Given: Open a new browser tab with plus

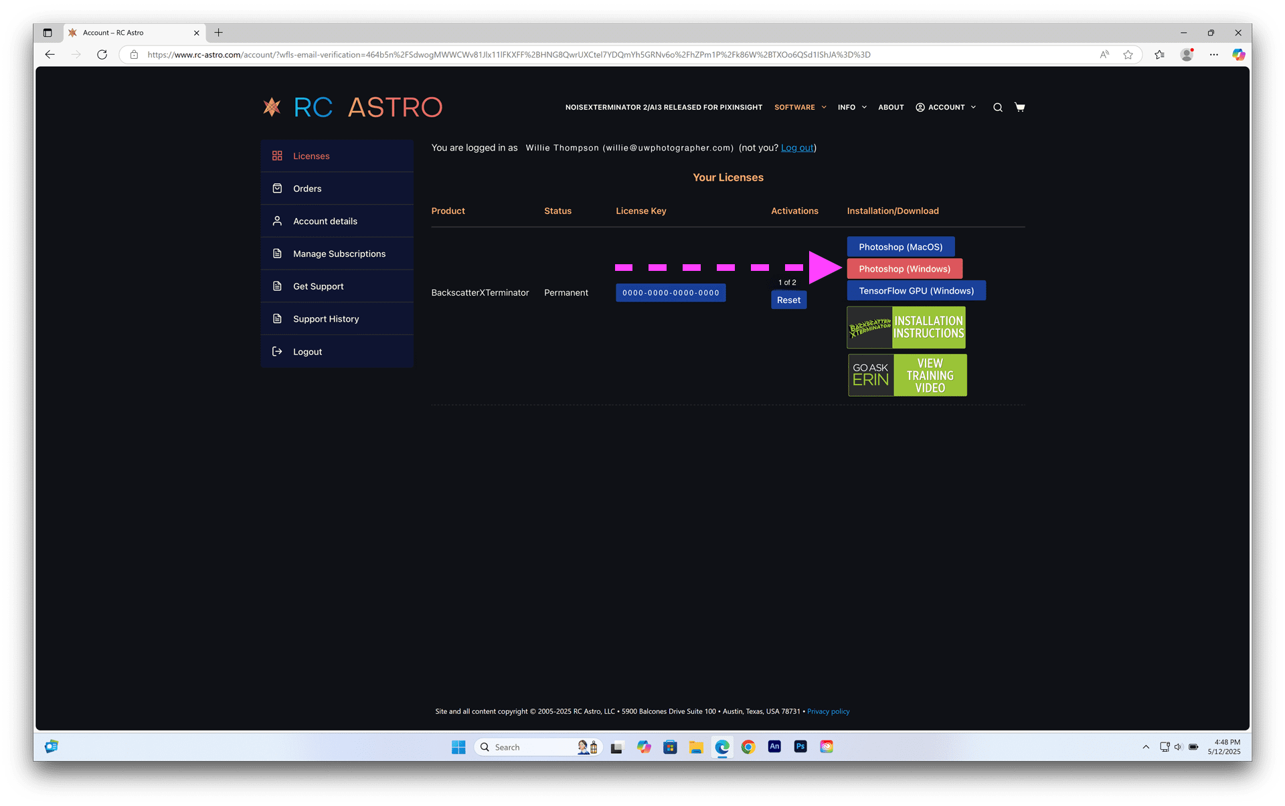Looking at the screenshot, I should pyautogui.click(x=218, y=33).
